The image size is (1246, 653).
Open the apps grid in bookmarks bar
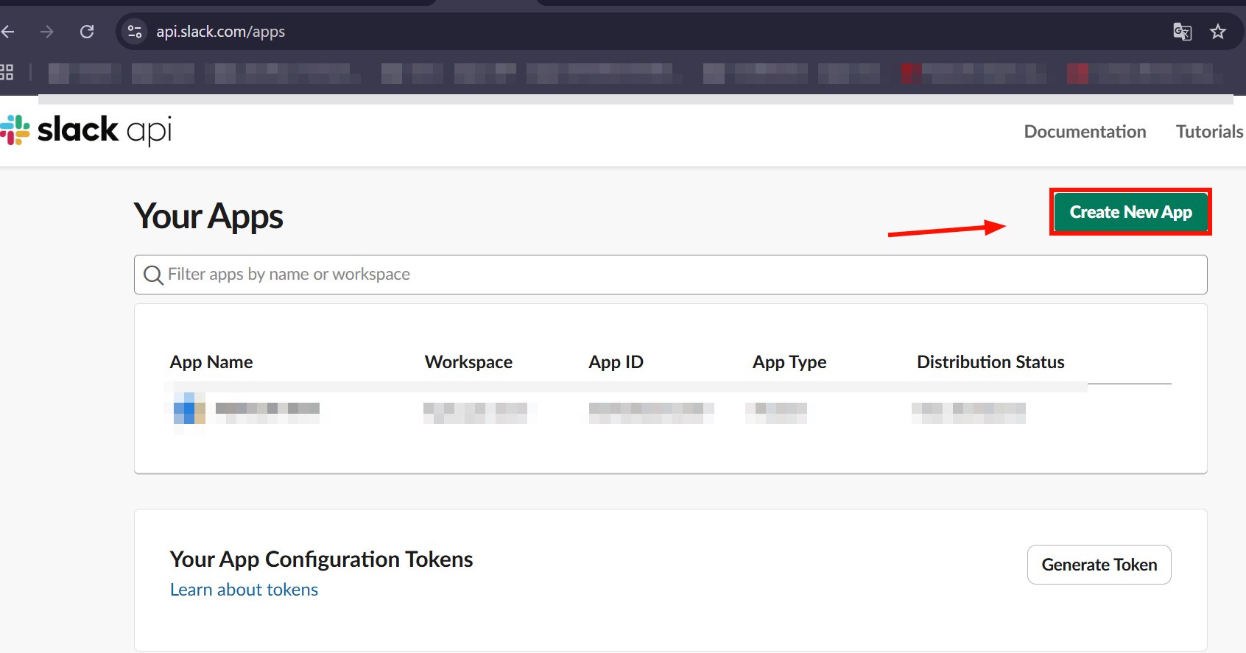pos(7,72)
